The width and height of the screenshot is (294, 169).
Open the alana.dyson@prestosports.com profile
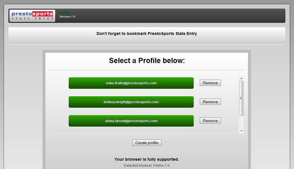point(131,121)
